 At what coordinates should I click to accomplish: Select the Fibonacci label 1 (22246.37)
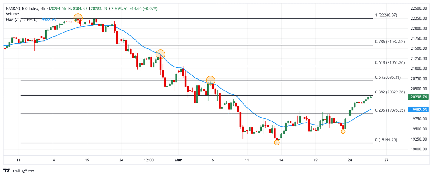click(x=386, y=15)
